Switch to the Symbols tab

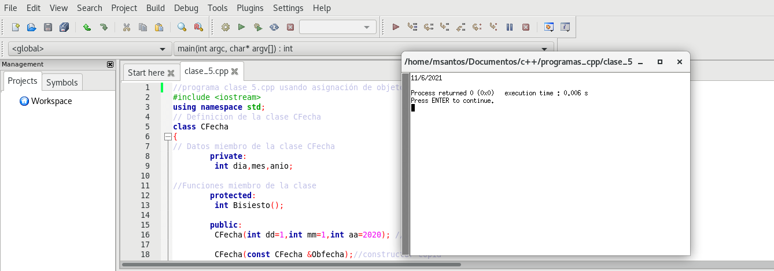[62, 83]
